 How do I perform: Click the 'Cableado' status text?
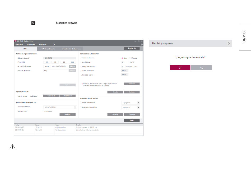coord(34,96)
